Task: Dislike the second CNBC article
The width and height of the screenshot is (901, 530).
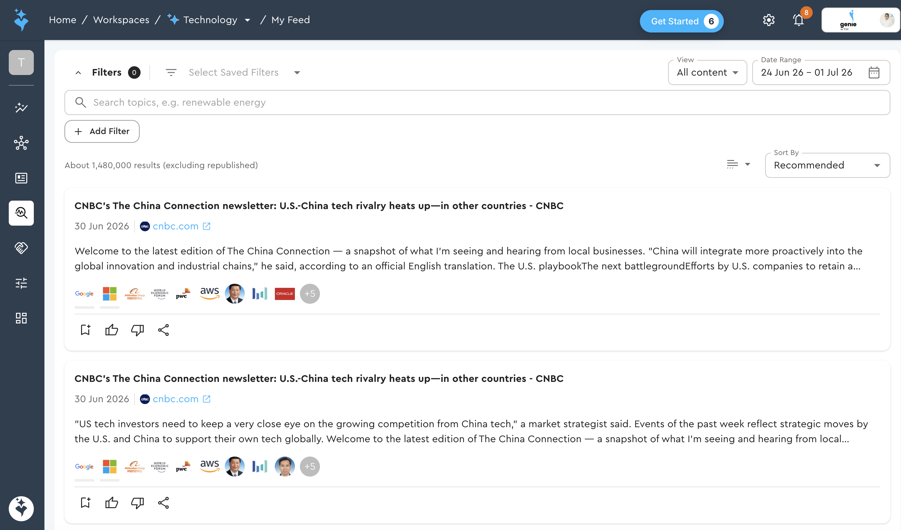Action: [137, 502]
